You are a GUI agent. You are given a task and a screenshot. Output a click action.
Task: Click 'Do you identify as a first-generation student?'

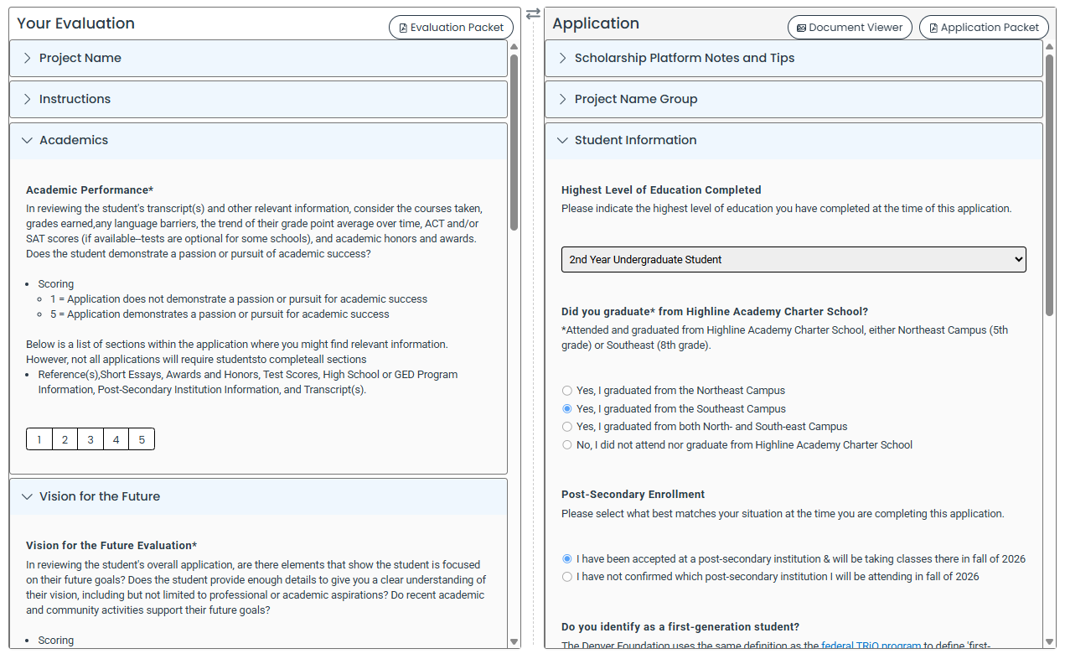(680, 627)
